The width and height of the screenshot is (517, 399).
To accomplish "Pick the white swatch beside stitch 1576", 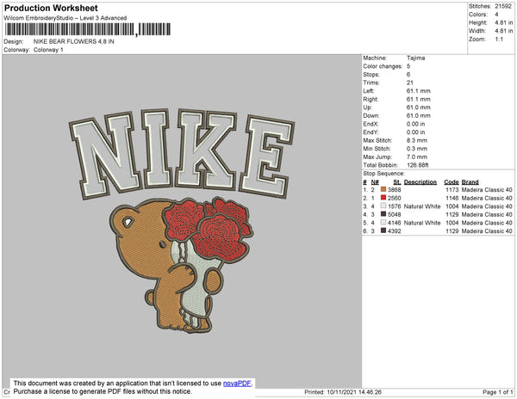I will (x=383, y=206).
